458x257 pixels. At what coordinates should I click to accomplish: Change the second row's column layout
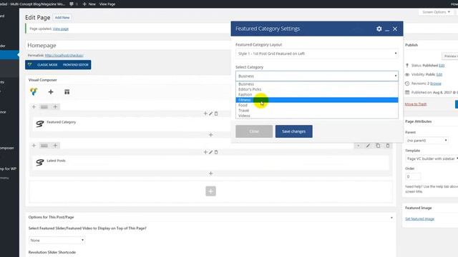pyautogui.click(x=44, y=146)
